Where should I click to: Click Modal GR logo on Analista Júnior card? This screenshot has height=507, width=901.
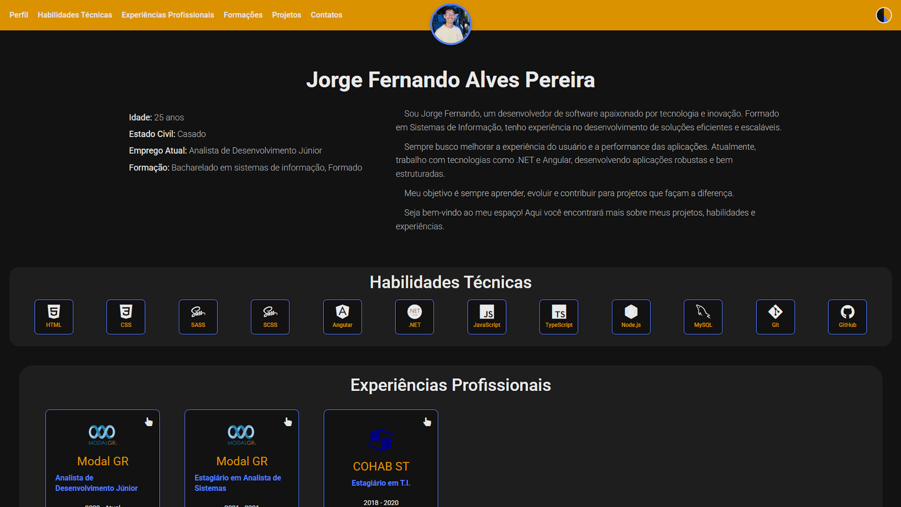102,435
